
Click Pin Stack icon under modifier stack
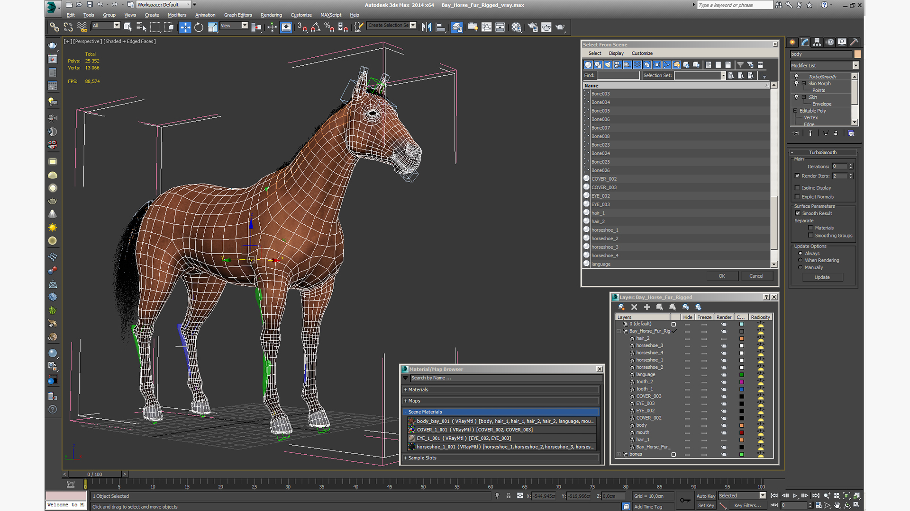point(796,133)
